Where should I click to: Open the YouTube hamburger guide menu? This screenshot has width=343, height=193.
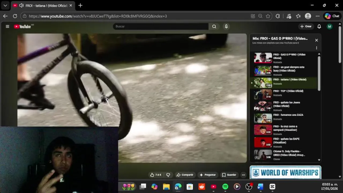tap(8, 27)
